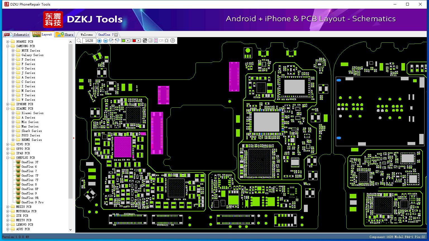
Task: Click the tree panel scroll-down arrow
Action: (x=70, y=230)
